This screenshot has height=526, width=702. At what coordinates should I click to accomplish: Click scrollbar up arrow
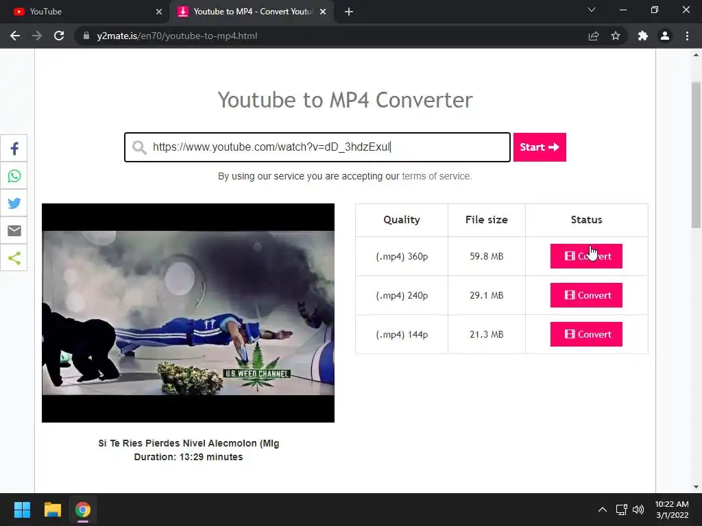click(696, 55)
